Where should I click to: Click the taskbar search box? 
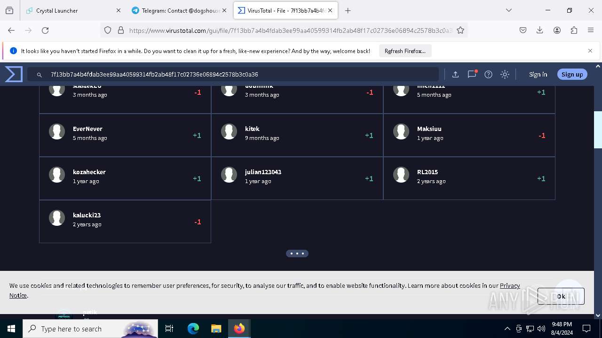(90, 329)
